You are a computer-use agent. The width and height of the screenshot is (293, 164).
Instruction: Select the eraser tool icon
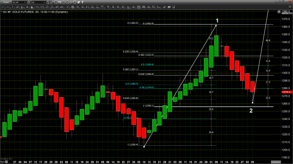click(x=164, y=7)
